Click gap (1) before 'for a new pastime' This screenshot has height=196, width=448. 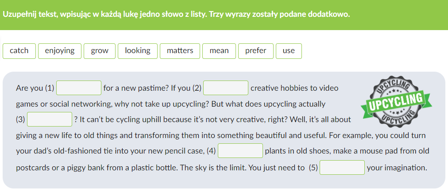[79, 88]
